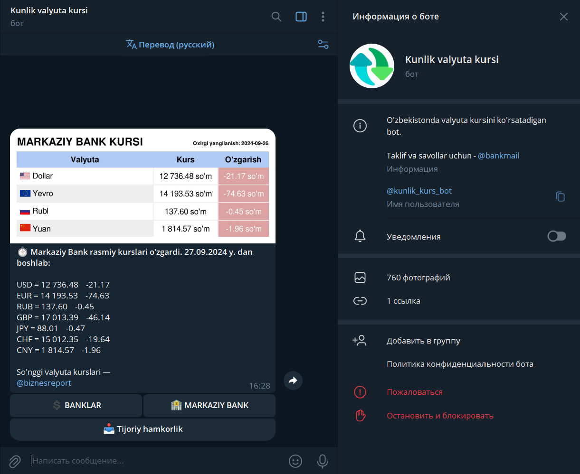This screenshot has height=474, width=580.
Task: Click the red report exclamation icon
Action: coord(360,392)
